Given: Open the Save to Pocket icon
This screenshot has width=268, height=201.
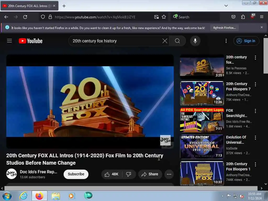Looking at the screenshot, I should tap(233, 17).
